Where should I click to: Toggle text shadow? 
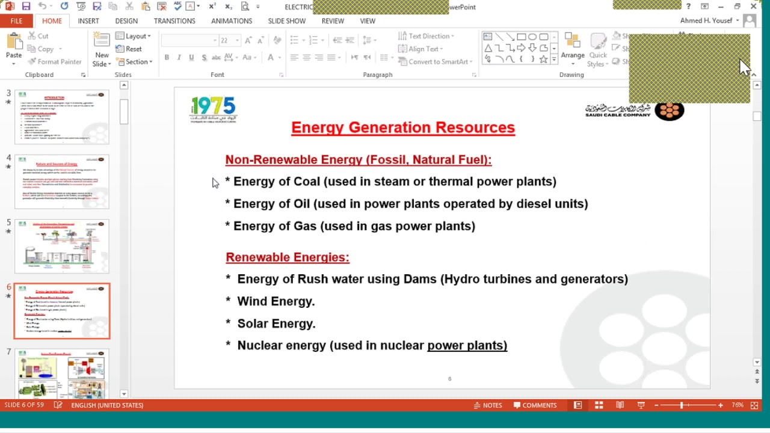point(204,58)
